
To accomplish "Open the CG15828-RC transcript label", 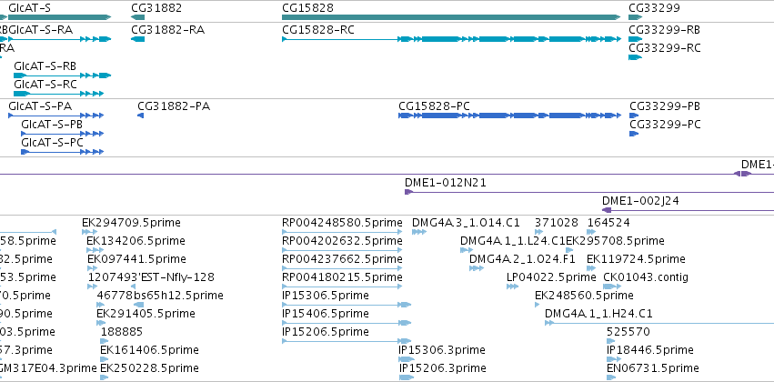I will click(318, 30).
